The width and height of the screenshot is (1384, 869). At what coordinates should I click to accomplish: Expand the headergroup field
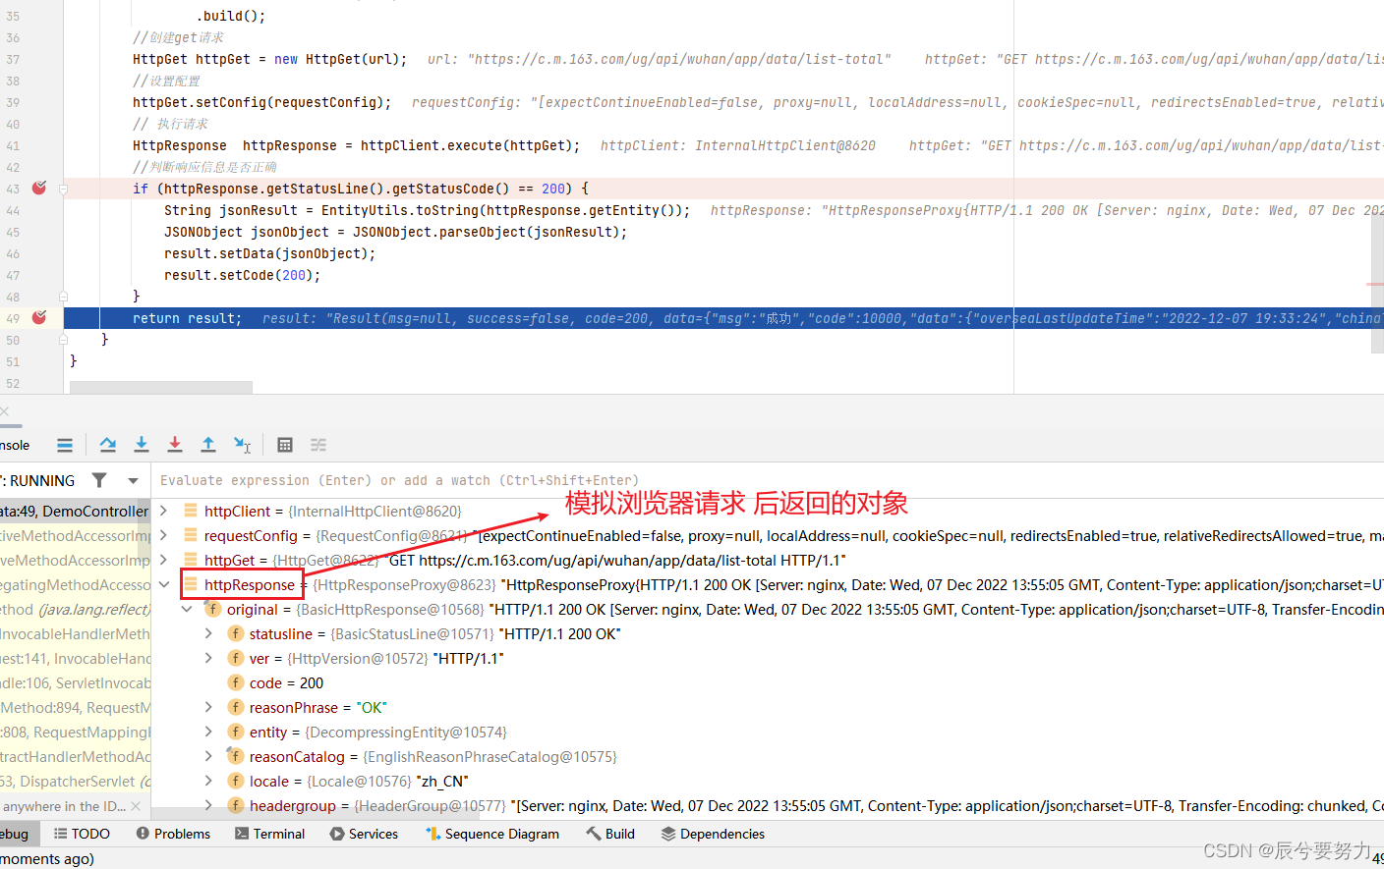[208, 805]
